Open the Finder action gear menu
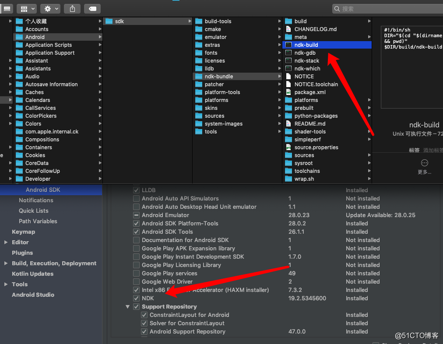443x344 pixels. pos(51,9)
